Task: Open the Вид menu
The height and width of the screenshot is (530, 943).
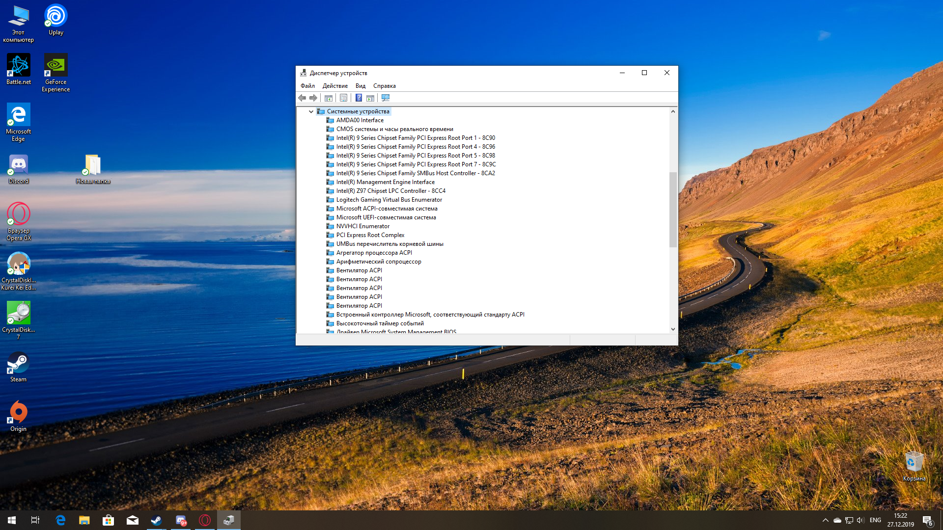Action: coord(361,86)
